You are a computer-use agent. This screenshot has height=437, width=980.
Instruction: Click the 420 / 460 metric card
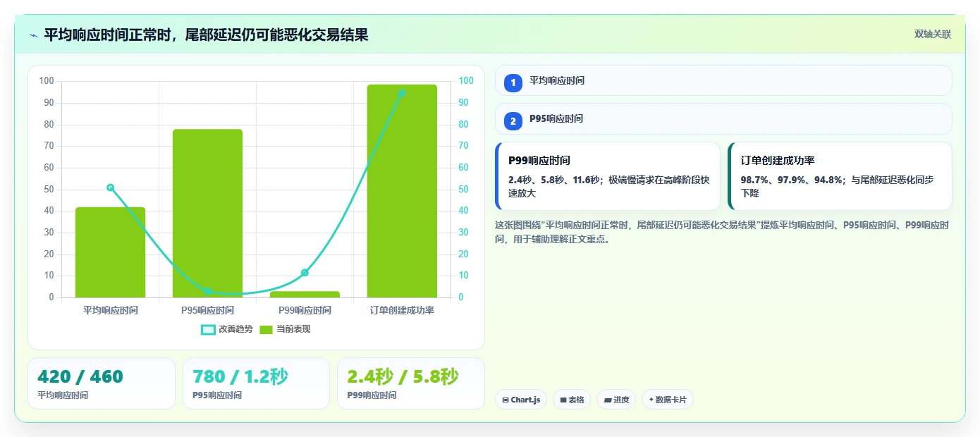point(102,383)
